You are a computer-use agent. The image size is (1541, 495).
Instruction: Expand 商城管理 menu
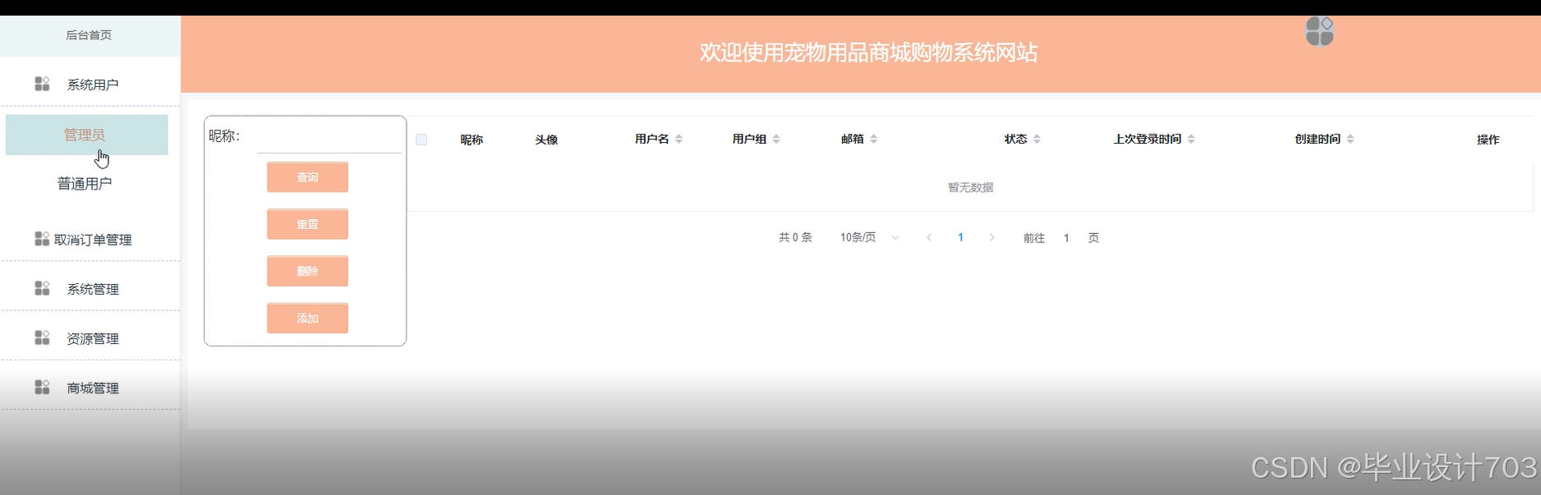coord(90,387)
